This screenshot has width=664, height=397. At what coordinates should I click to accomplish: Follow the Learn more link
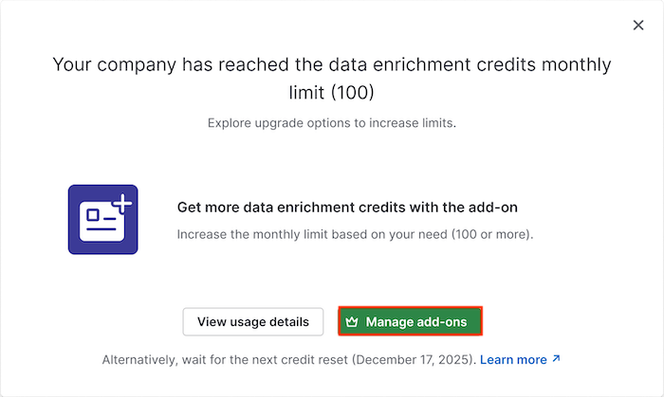click(513, 360)
